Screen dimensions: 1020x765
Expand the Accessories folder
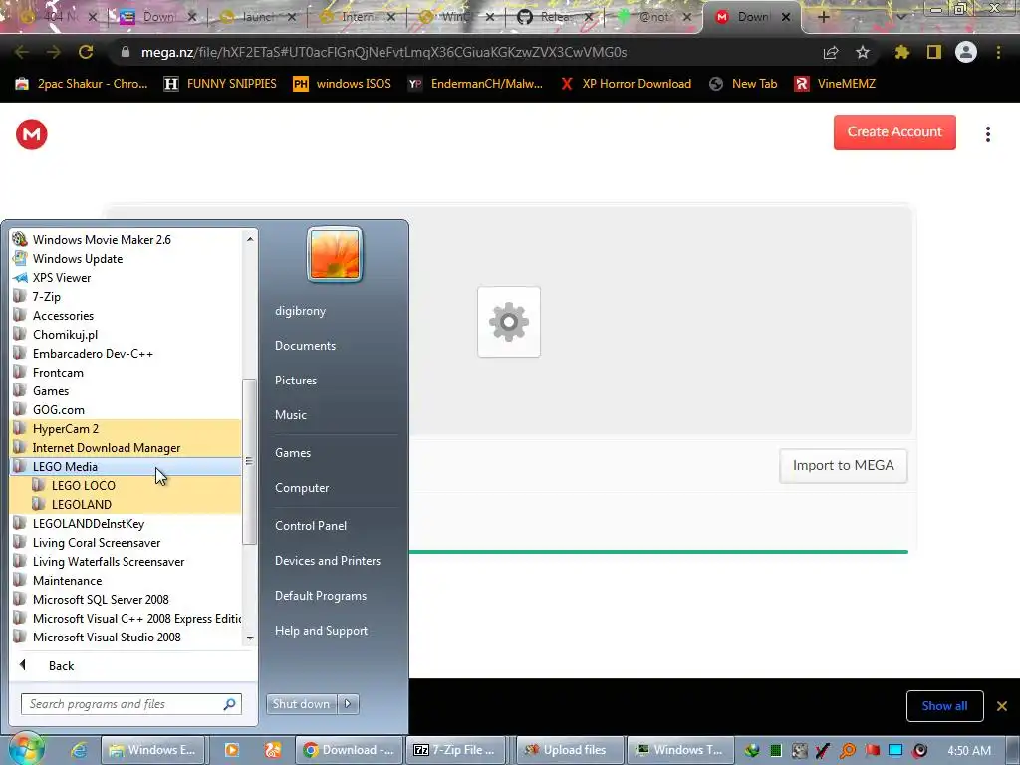126,315
